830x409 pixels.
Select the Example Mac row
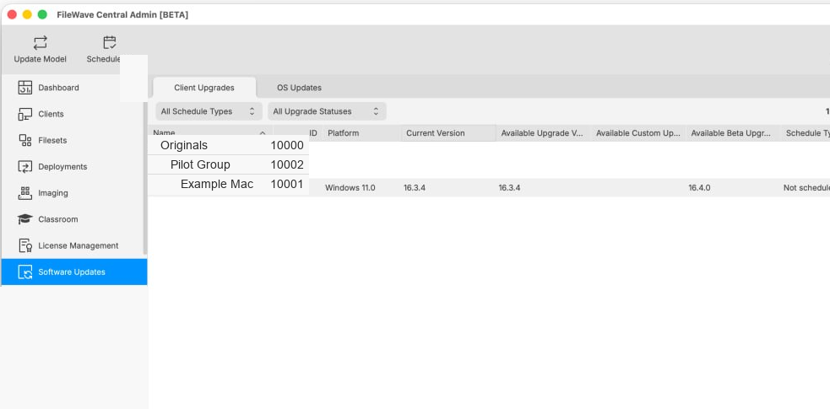(x=228, y=185)
